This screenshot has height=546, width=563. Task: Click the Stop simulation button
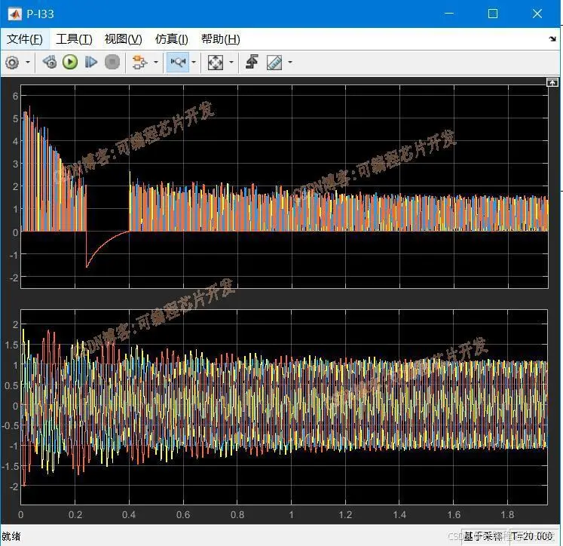click(x=112, y=63)
